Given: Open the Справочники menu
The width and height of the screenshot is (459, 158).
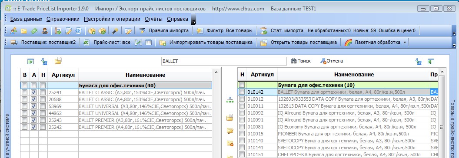Looking at the screenshot, I should 63,19.
